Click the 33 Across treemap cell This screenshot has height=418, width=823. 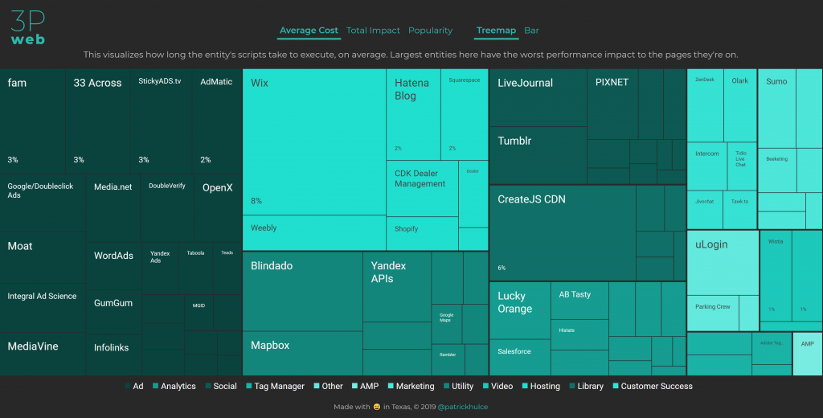click(97, 121)
